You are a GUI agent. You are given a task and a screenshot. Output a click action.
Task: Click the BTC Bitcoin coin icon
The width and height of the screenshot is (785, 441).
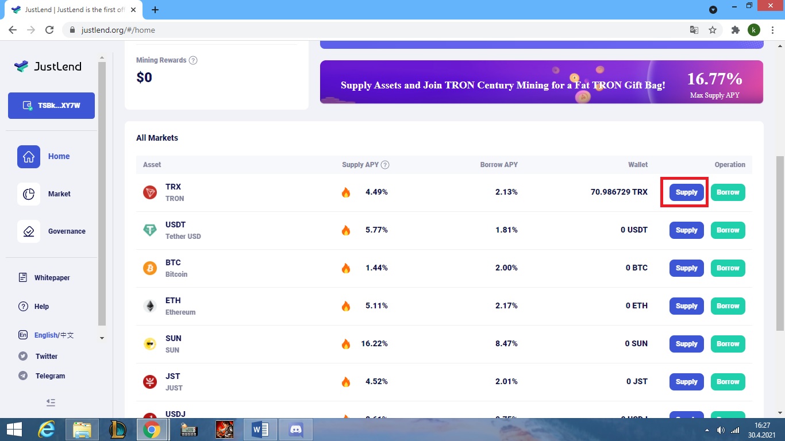coord(150,268)
